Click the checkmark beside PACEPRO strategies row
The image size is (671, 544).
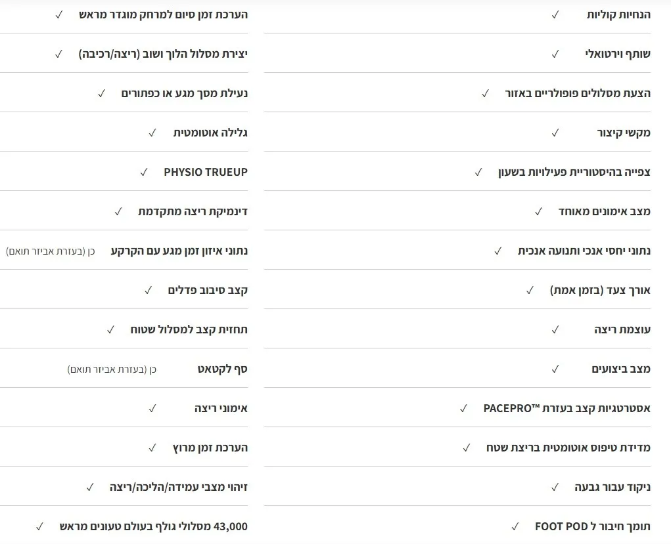click(463, 408)
